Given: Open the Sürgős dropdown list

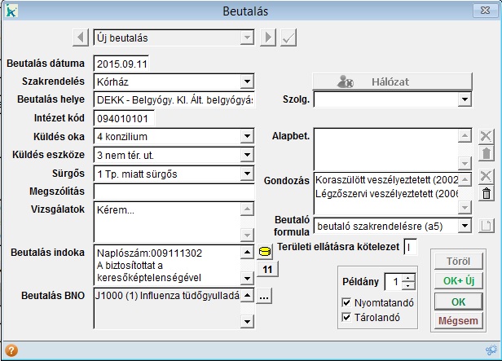Looking at the screenshot, I should tap(247, 174).
